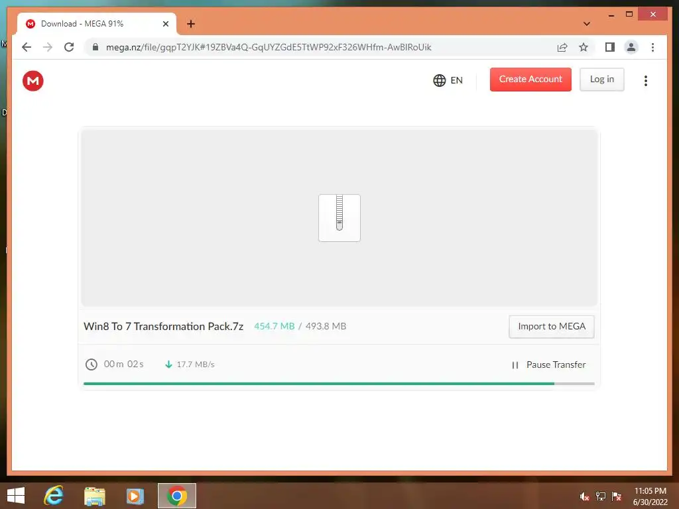Click the clock icon beside remaining time
Viewport: 679px width, 509px height.
[x=92, y=365]
